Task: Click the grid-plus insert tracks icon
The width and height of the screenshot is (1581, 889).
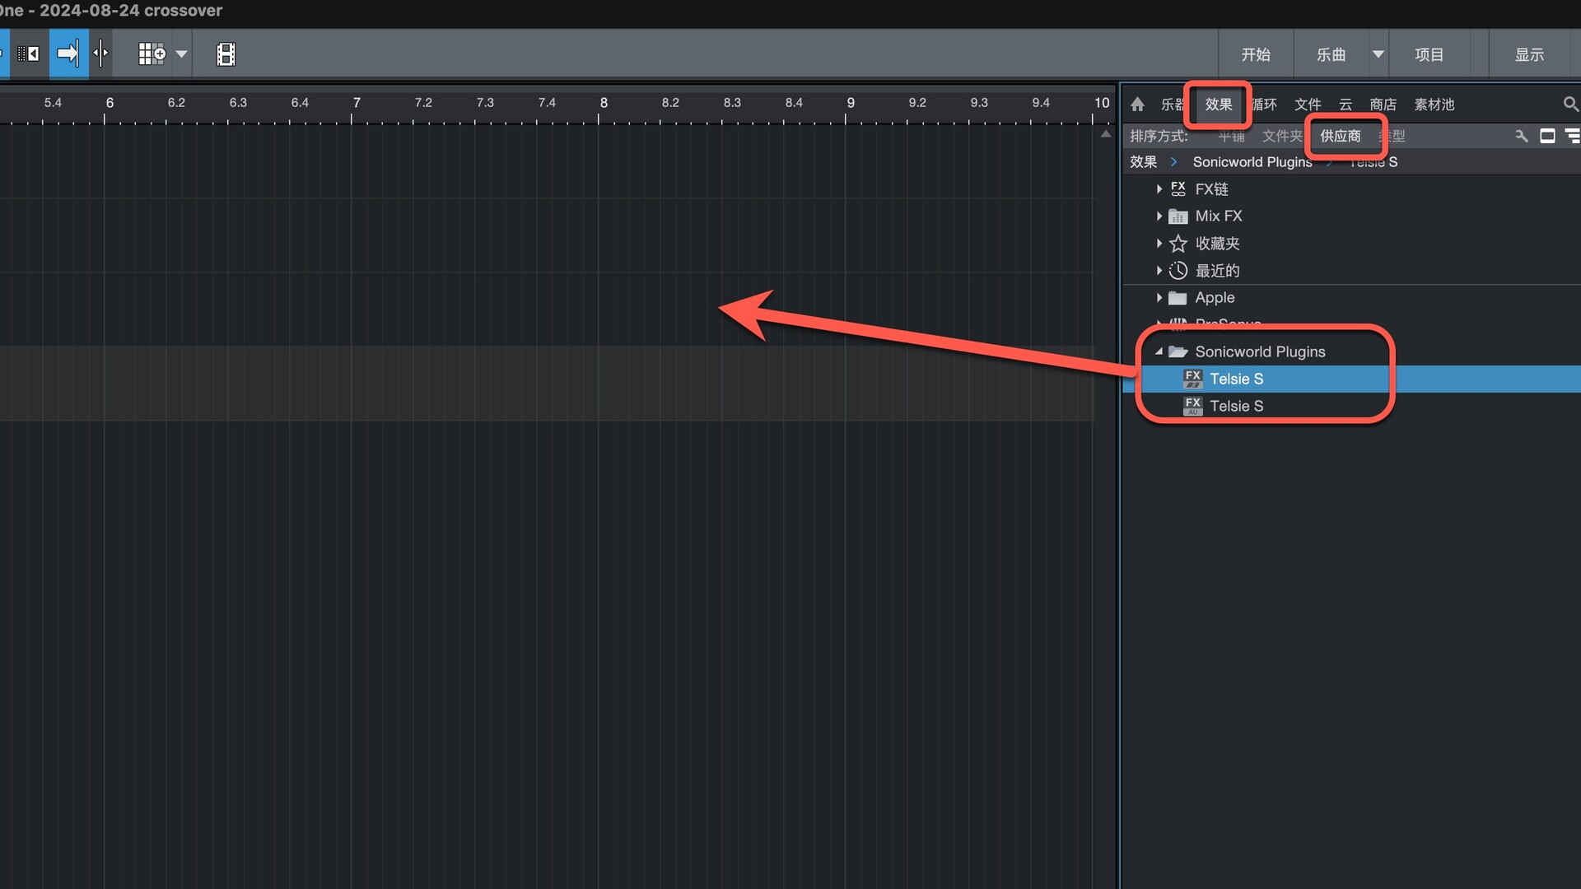Action: coord(152,54)
